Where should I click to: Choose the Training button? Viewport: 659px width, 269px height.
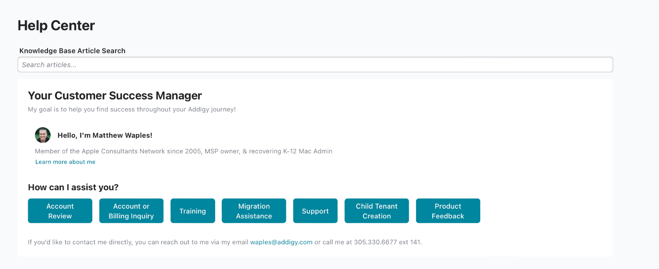[x=193, y=211]
